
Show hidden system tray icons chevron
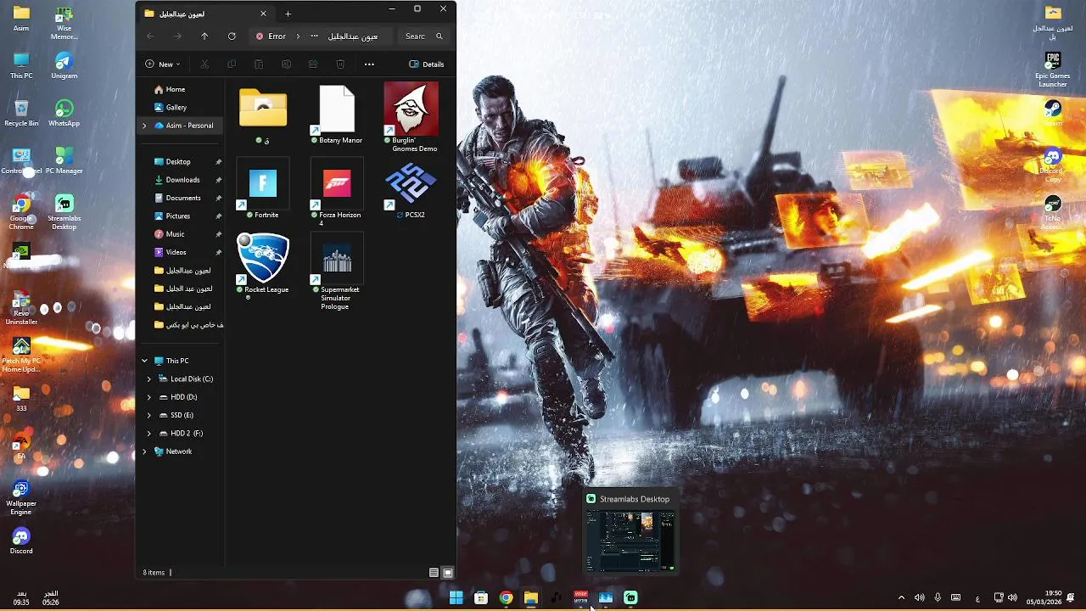pos(901,598)
